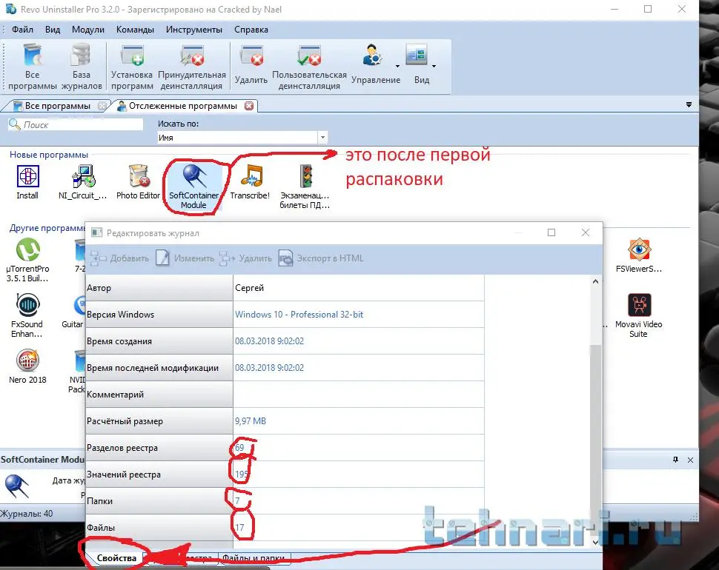Click Время последней модификации date value
The image size is (719, 570).
pos(269,368)
